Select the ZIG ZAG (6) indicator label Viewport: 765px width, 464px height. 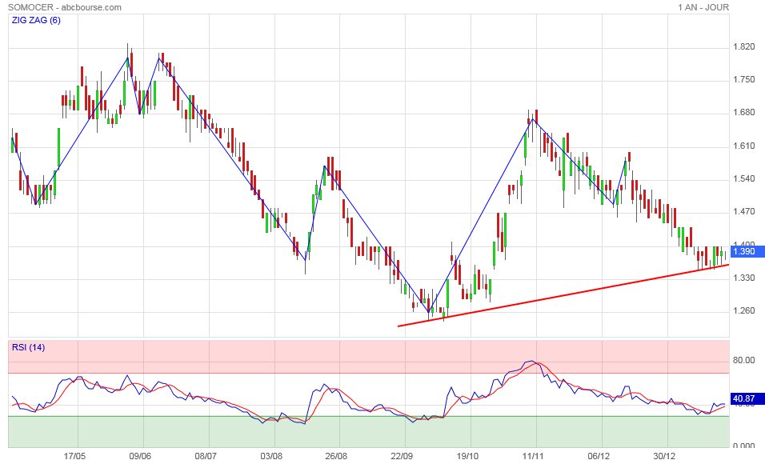click(36, 20)
